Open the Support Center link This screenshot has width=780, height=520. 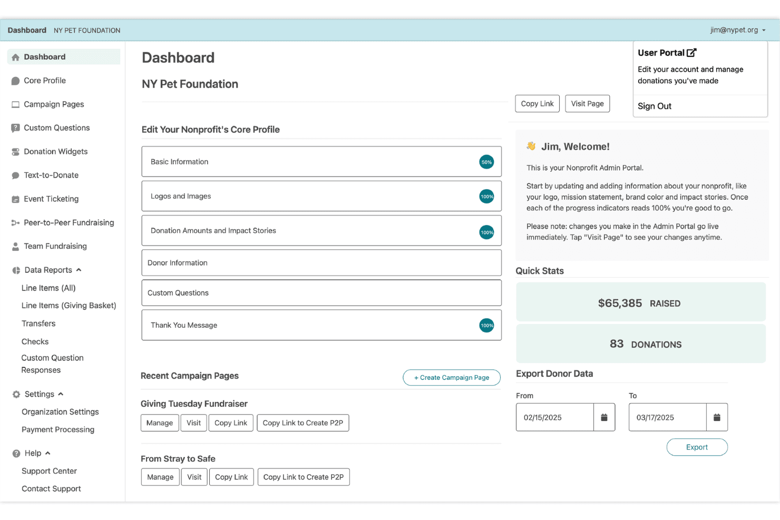click(49, 471)
